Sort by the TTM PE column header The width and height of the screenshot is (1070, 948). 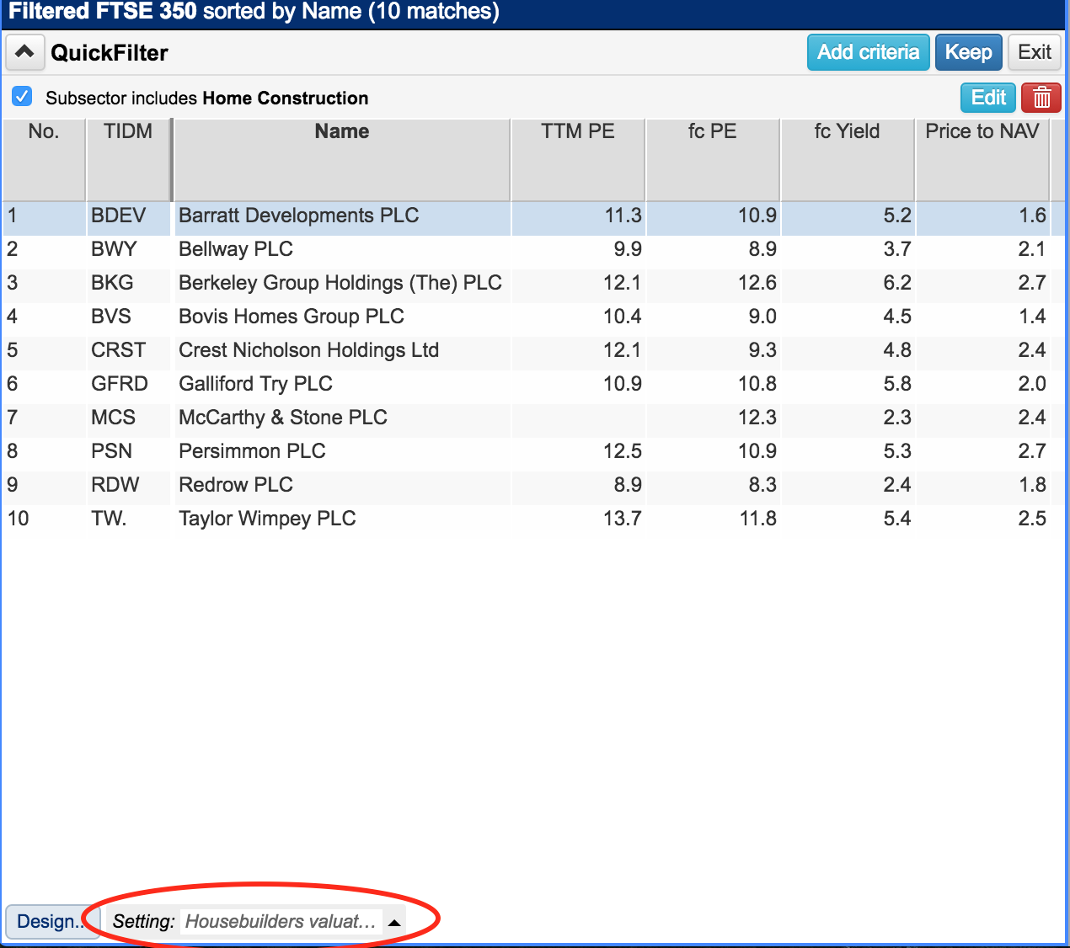pyautogui.click(x=578, y=159)
